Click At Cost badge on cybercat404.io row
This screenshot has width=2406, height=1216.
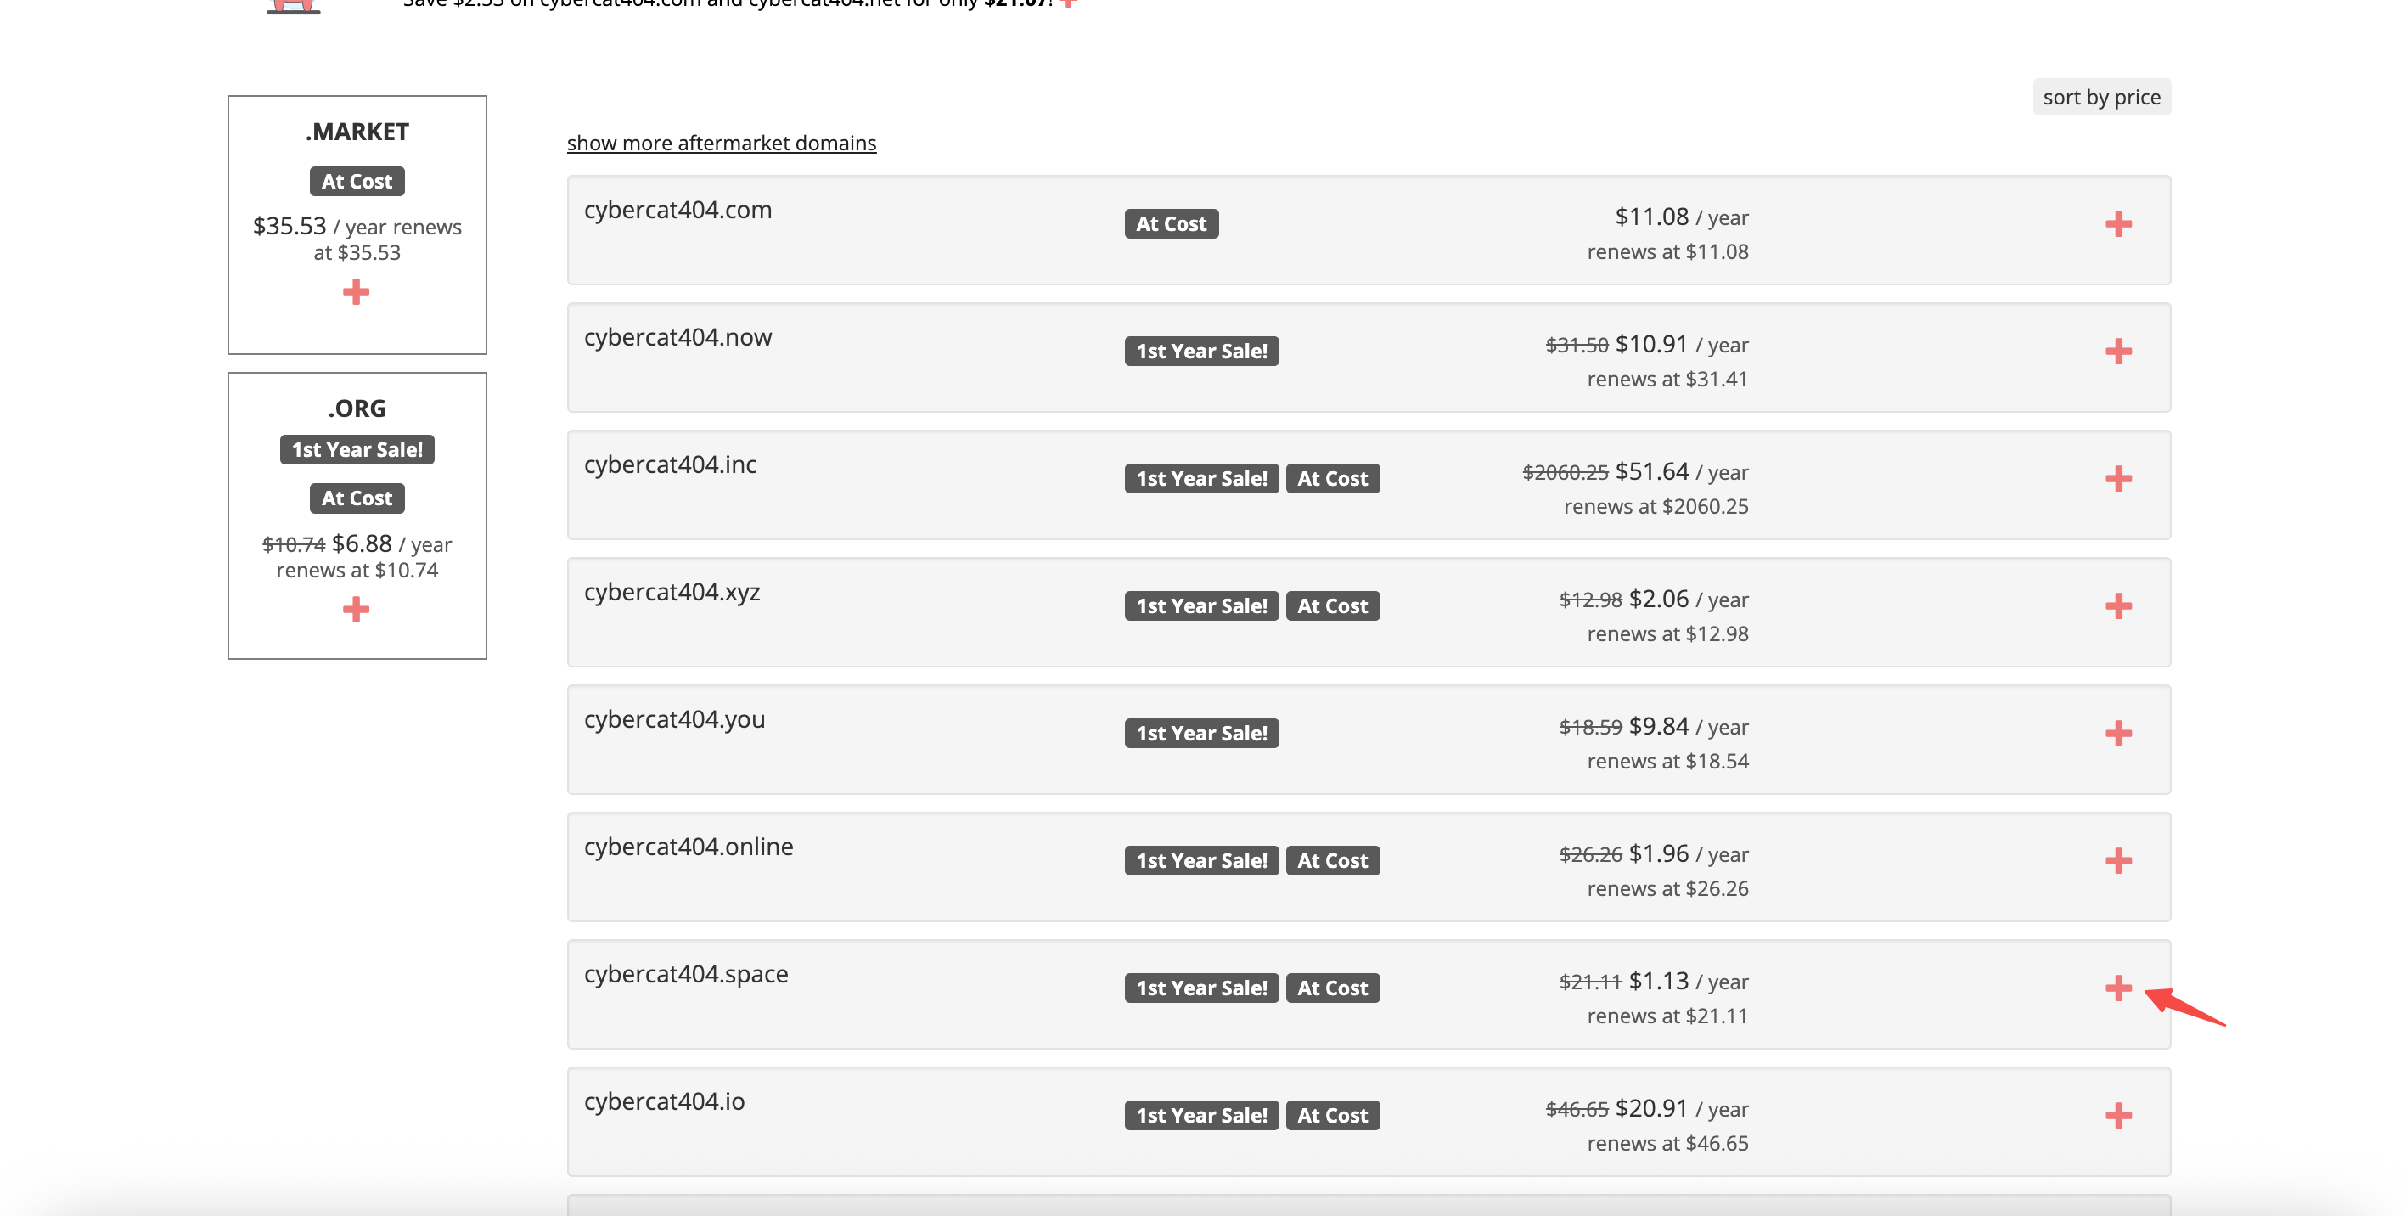pyautogui.click(x=1331, y=1115)
